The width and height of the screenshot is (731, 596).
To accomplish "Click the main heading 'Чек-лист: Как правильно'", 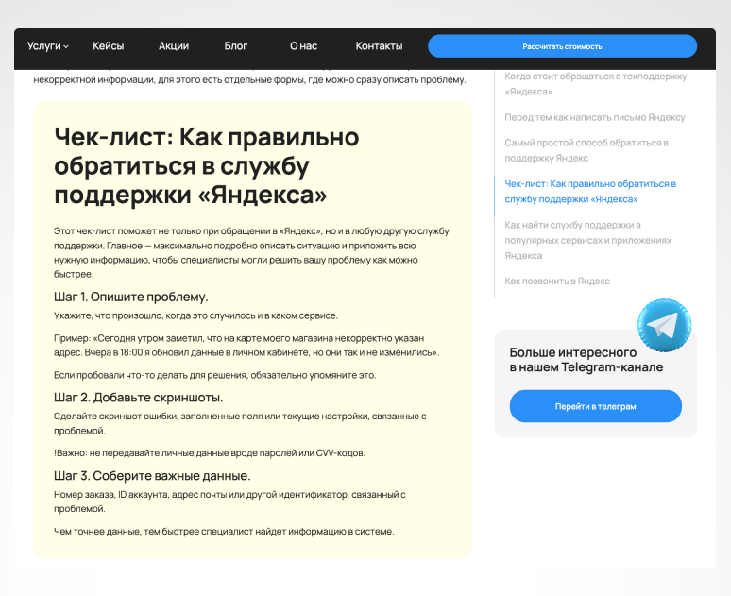I will tap(207, 165).
